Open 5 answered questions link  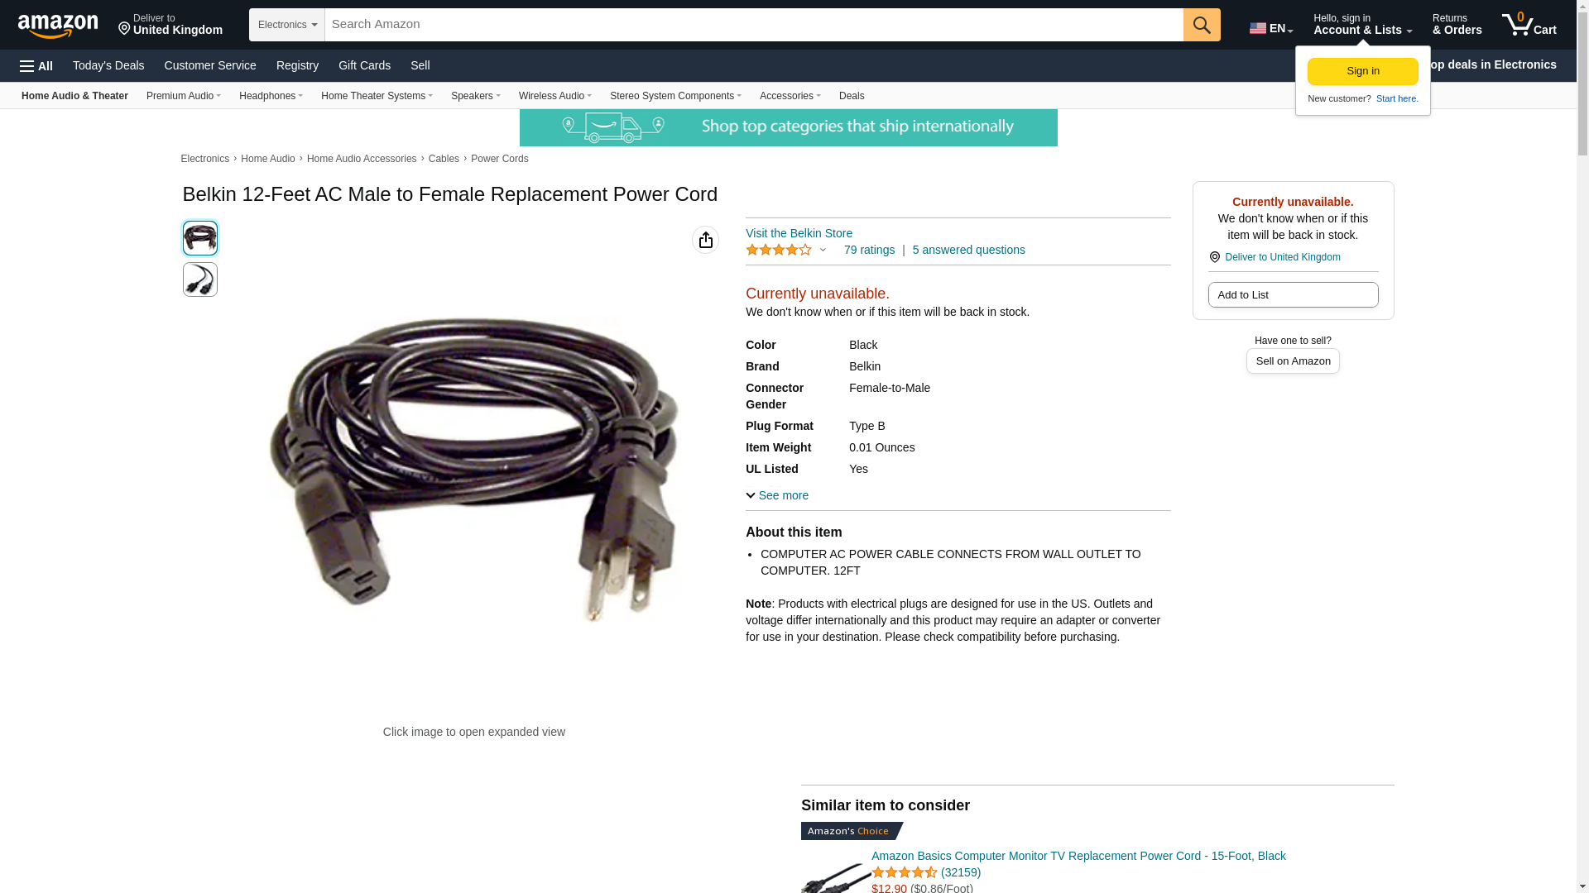click(x=968, y=250)
